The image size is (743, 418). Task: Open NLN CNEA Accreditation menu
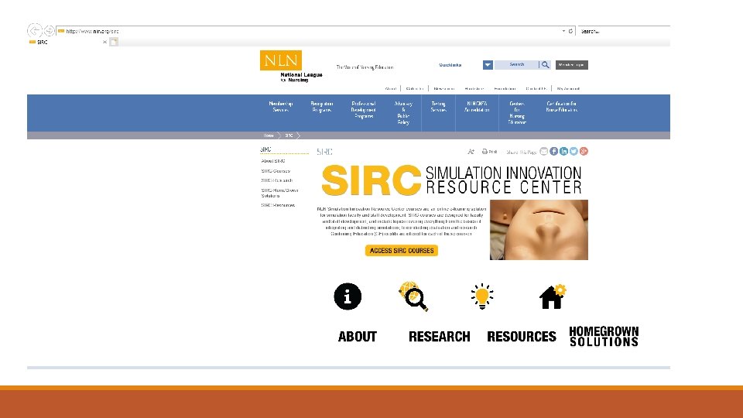point(477,107)
